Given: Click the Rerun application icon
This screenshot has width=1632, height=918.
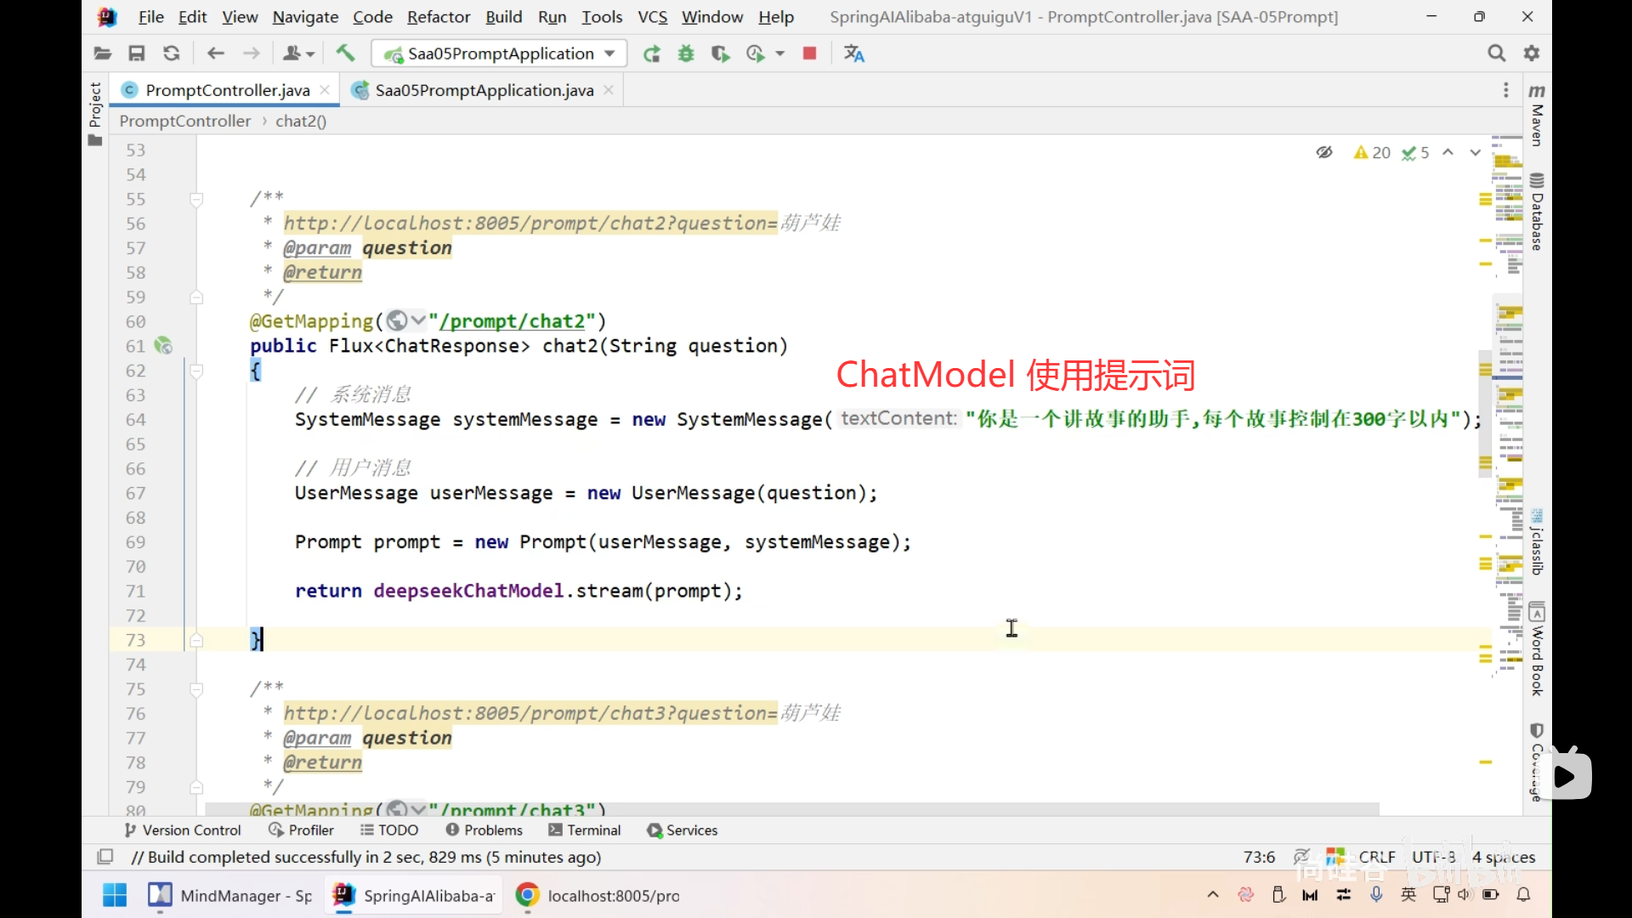Looking at the screenshot, I should pyautogui.click(x=652, y=54).
